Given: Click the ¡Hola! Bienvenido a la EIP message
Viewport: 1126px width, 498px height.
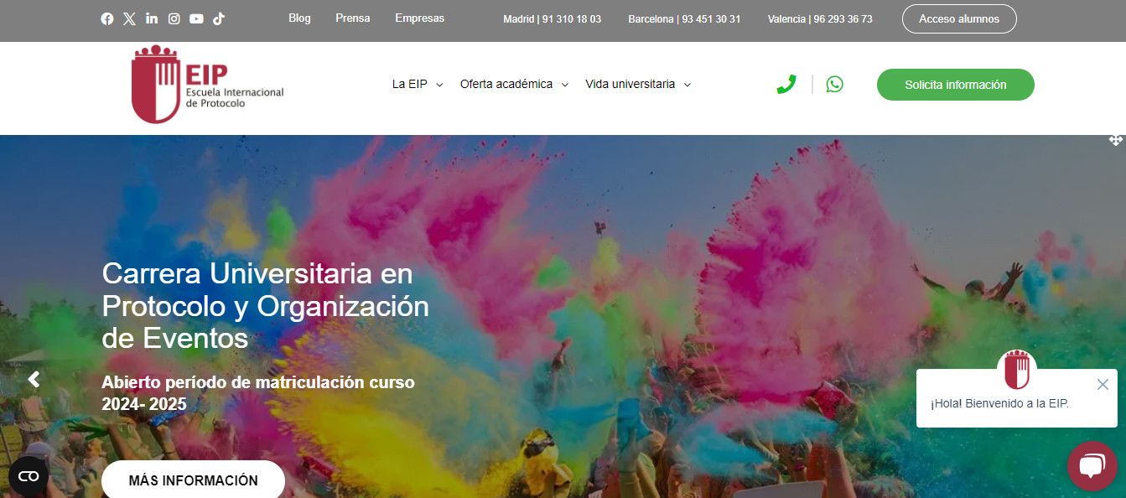Looking at the screenshot, I should pyautogui.click(x=999, y=404).
